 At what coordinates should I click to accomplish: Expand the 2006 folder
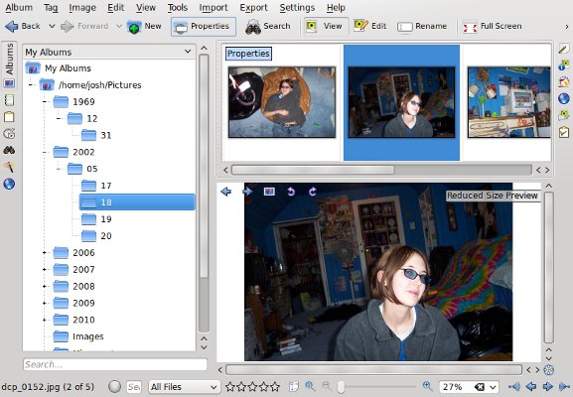45,253
